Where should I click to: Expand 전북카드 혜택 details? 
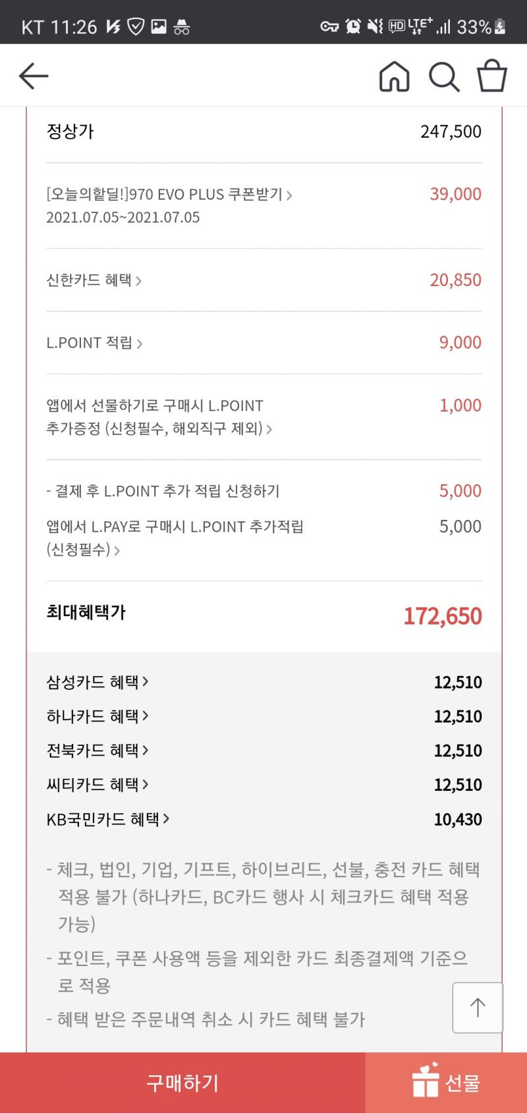pos(97,751)
